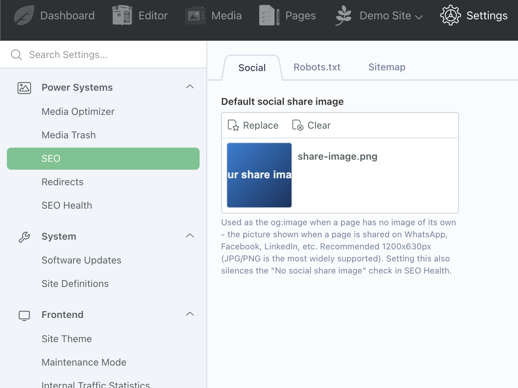This screenshot has width=518, height=388.
Task: Click the Replace button
Action: [x=253, y=125]
